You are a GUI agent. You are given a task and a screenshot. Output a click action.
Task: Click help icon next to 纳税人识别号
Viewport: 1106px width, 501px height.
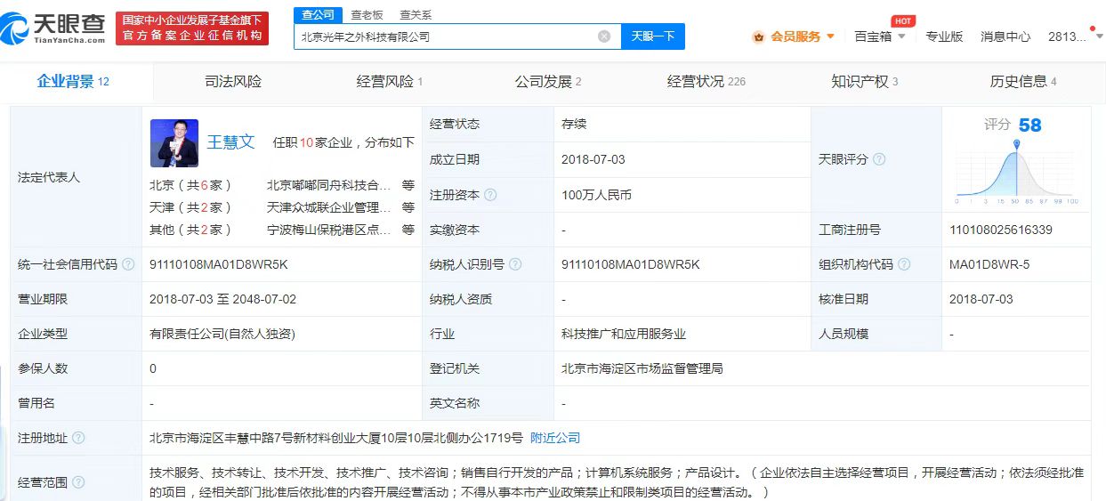coord(515,264)
